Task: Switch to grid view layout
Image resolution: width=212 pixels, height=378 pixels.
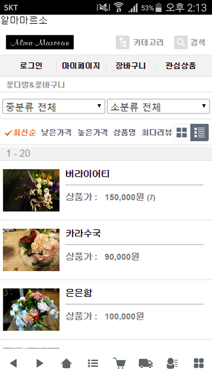Action: click(x=182, y=132)
